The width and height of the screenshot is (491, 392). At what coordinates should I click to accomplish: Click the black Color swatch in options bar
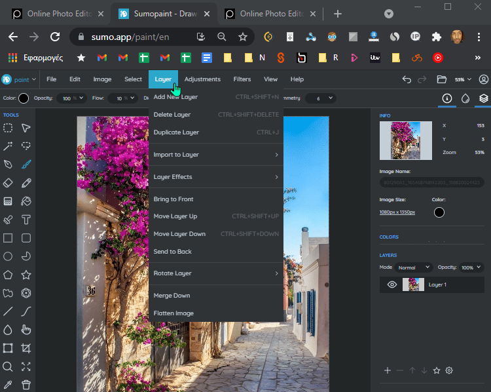point(24,98)
